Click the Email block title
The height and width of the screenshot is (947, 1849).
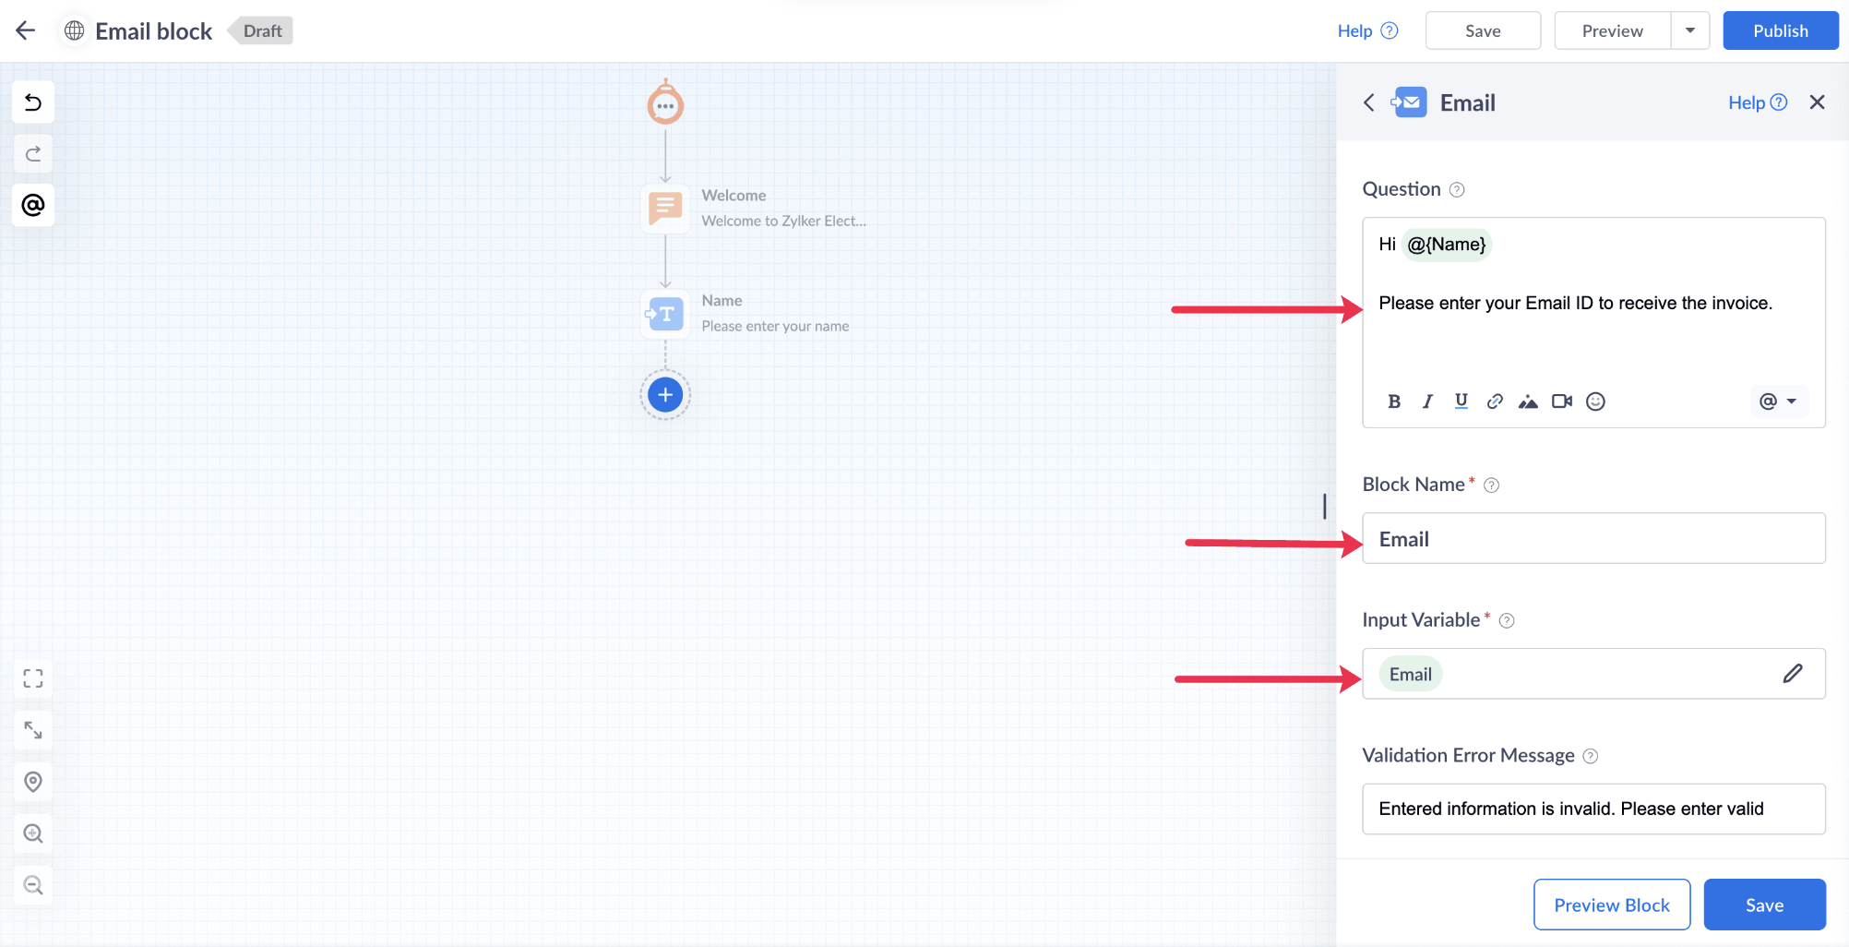click(154, 30)
